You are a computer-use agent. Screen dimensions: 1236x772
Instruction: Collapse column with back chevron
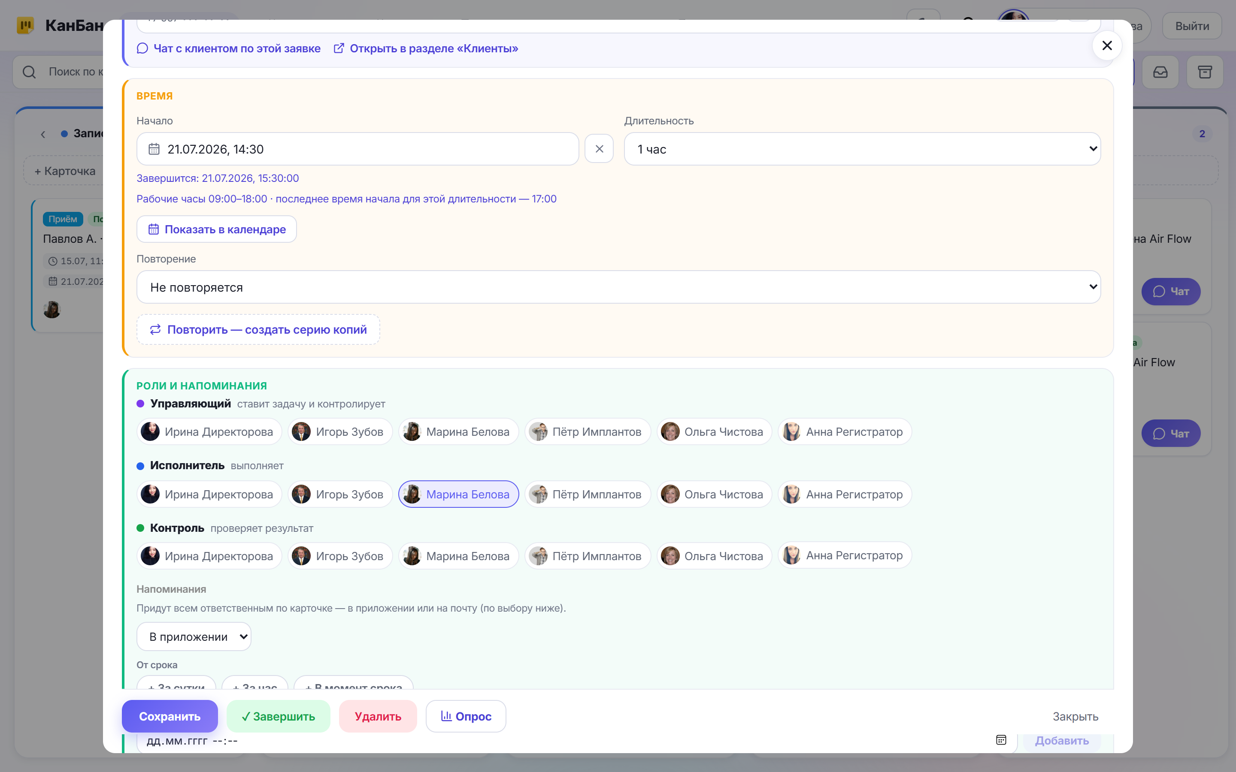pos(43,134)
